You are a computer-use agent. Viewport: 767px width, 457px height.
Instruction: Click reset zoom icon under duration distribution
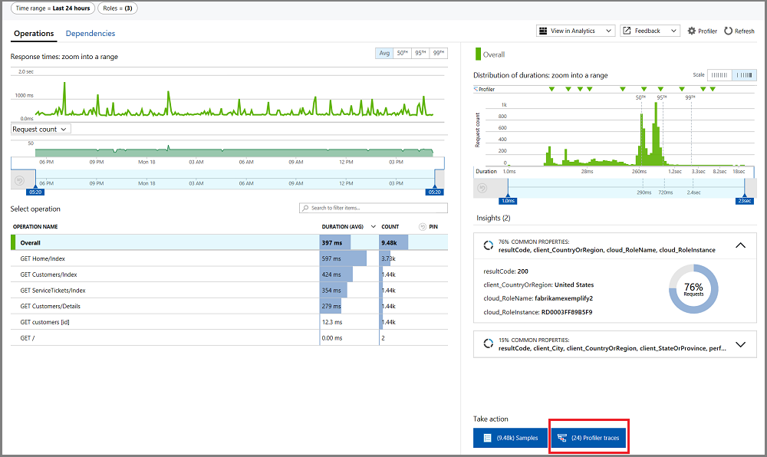pyautogui.click(x=482, y=188)
